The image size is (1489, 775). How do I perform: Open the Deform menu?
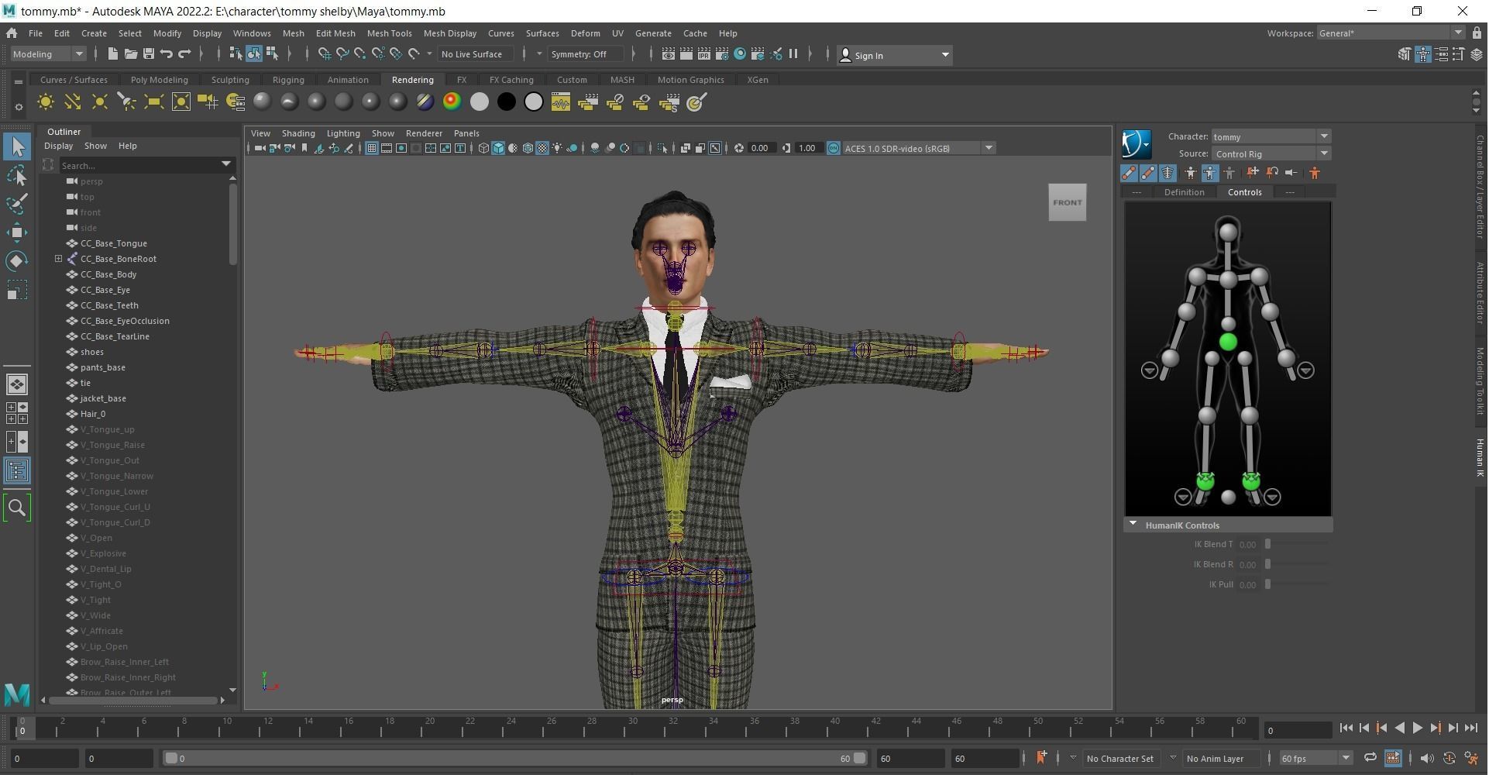coord(585,33)
